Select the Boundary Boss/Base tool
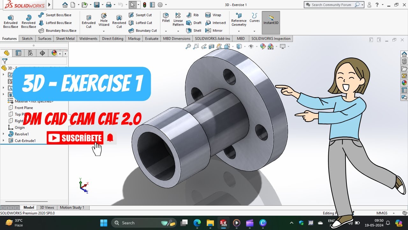This screenshot has width=408, height=230. click(57, 31)
